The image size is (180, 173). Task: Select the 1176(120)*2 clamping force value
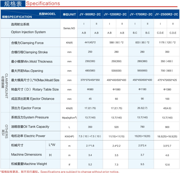click(167, 43)
